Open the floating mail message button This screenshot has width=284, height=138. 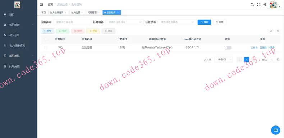click(276, 130)
